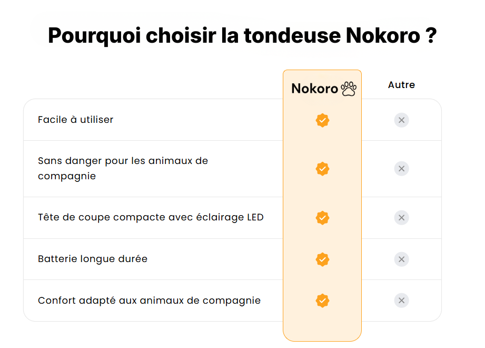Click grey X icon for Sans danger row

tap(401, 169)
